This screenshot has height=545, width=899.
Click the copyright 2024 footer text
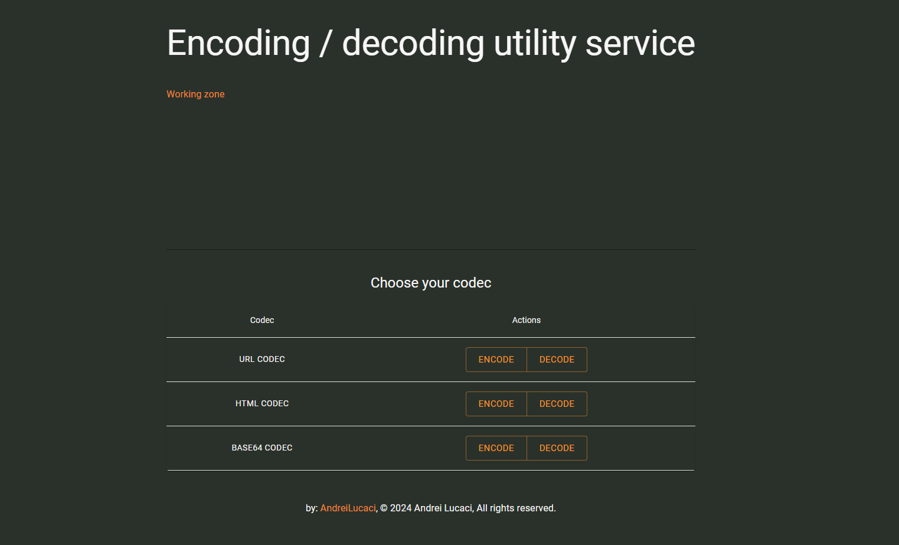point(426,508)
